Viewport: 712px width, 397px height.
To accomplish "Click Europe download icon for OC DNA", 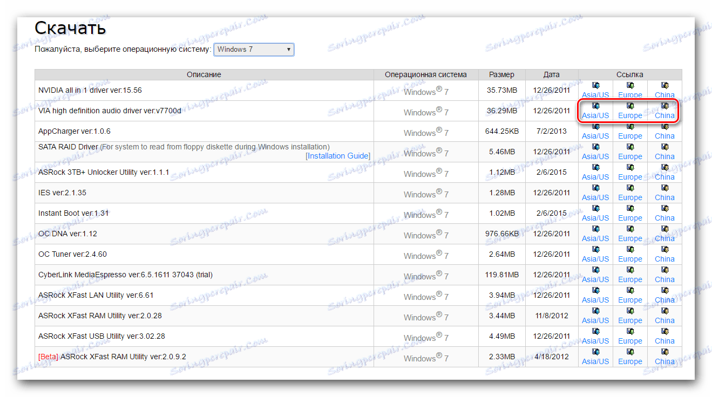I will 630,229.
